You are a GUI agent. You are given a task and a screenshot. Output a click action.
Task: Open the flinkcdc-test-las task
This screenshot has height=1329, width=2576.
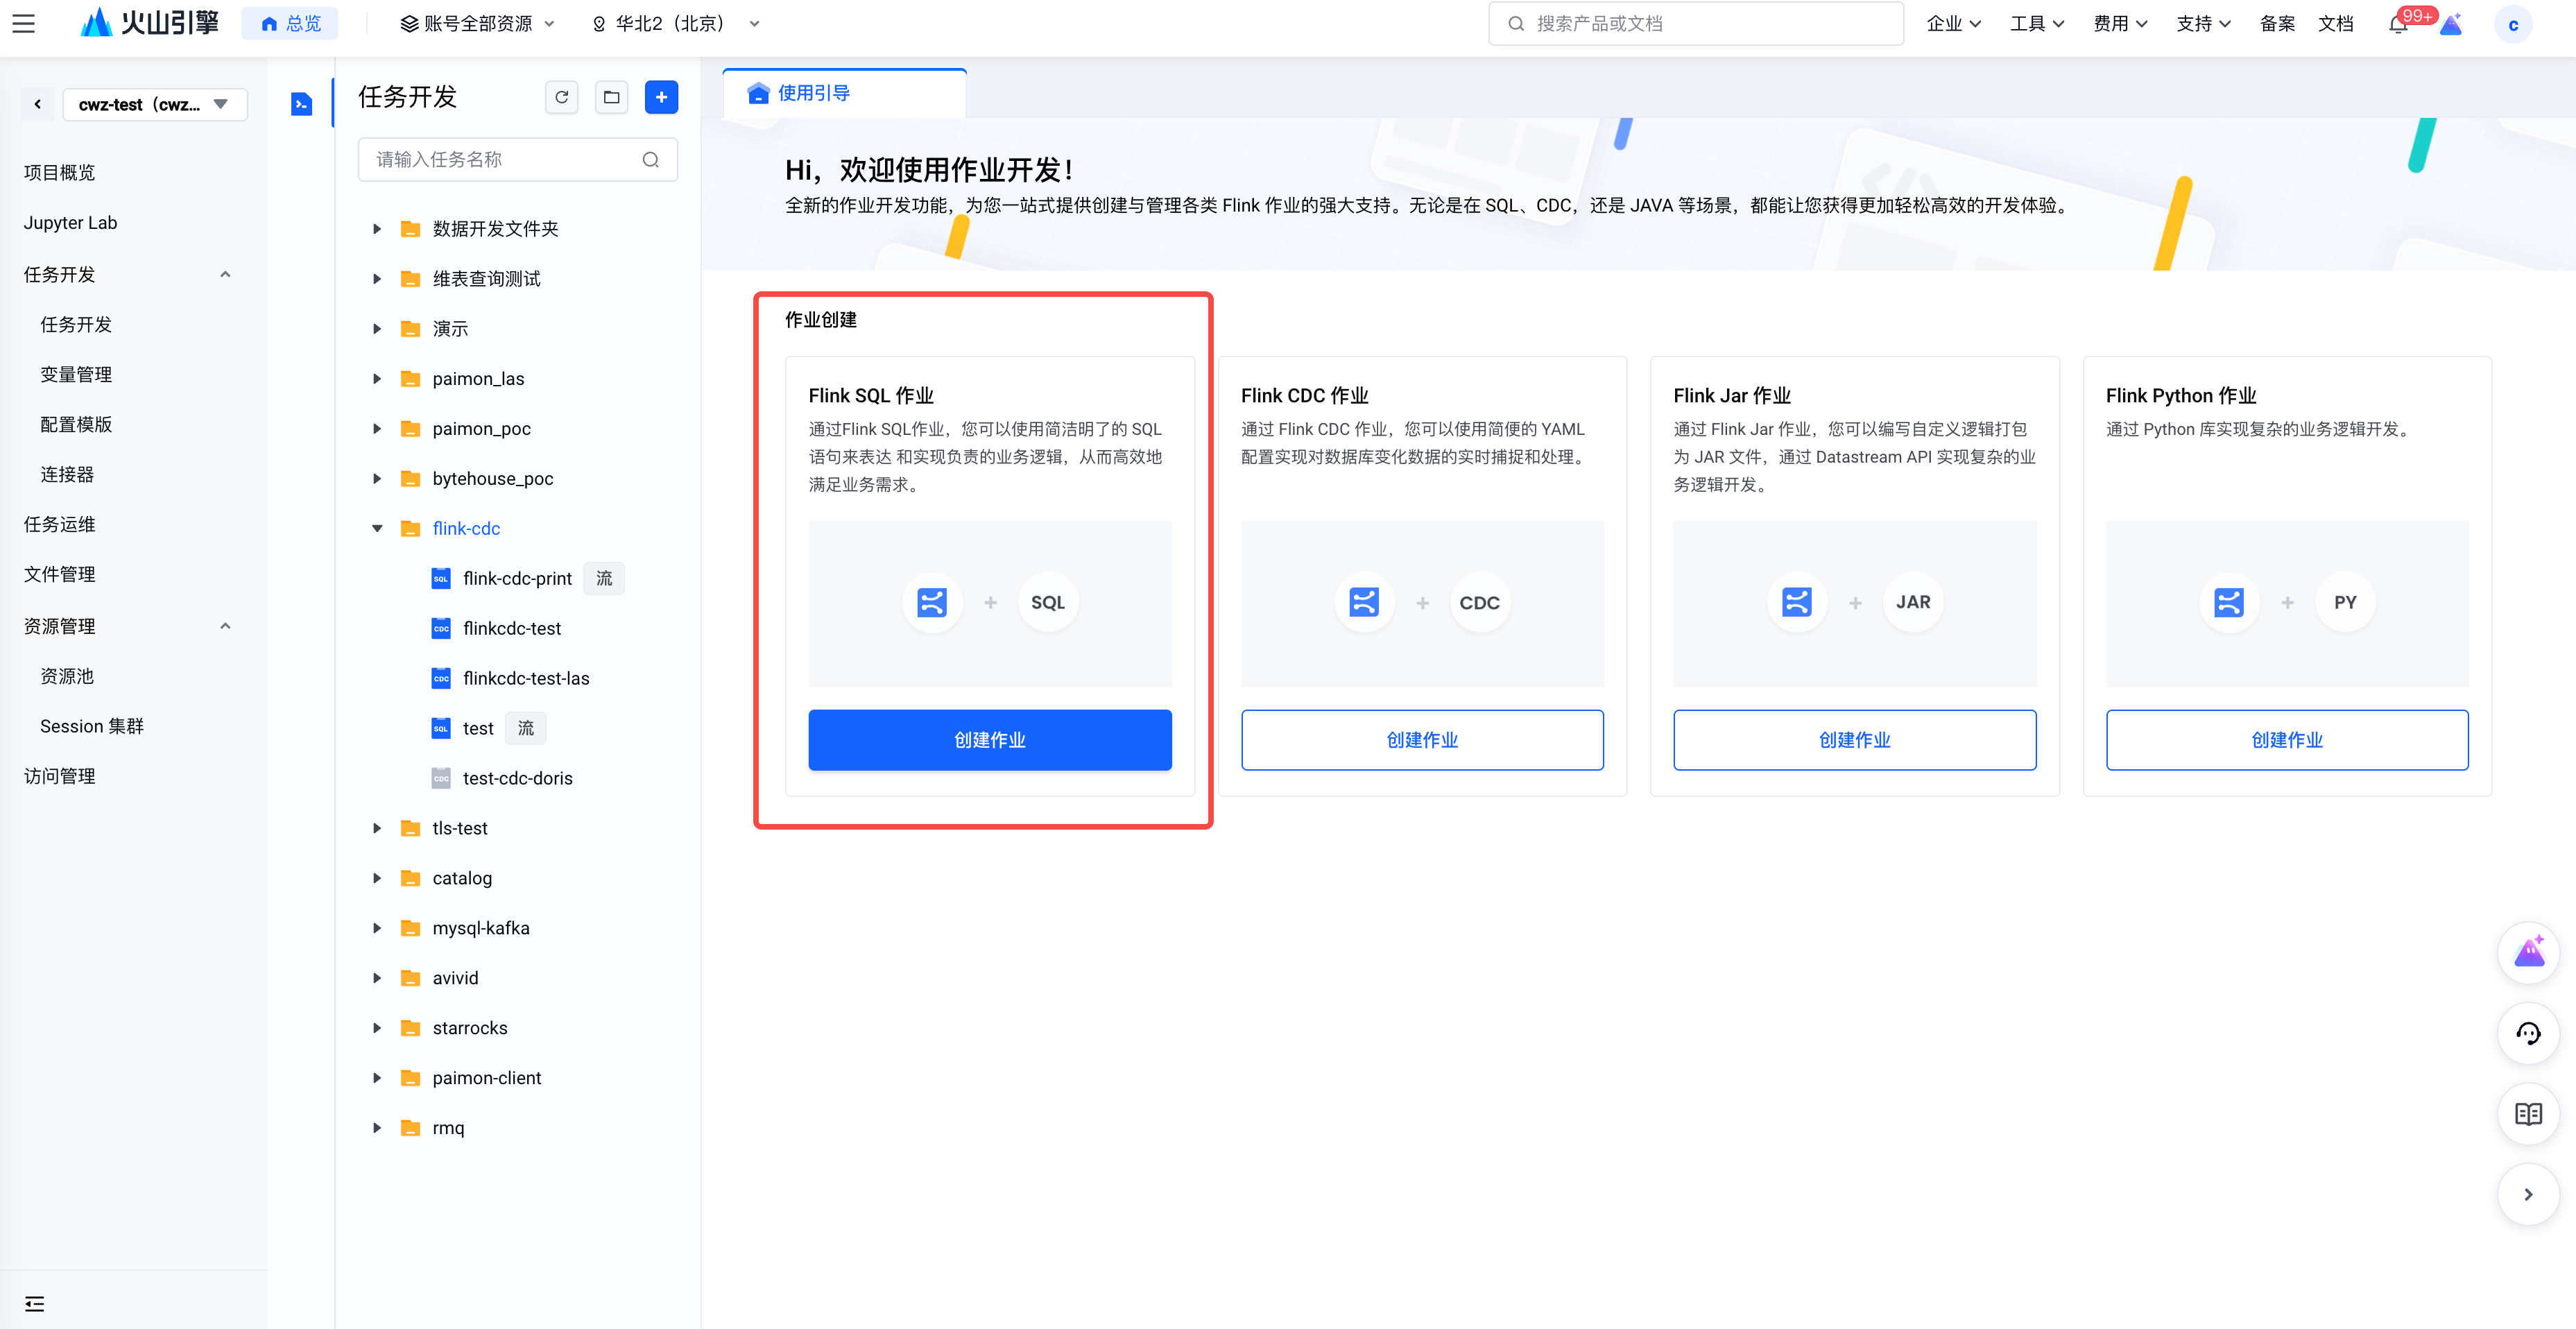pos(526,678)
